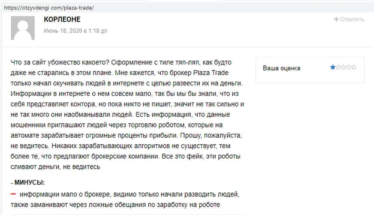Open the gray user avatar placeholder

[x=23, y=28]
